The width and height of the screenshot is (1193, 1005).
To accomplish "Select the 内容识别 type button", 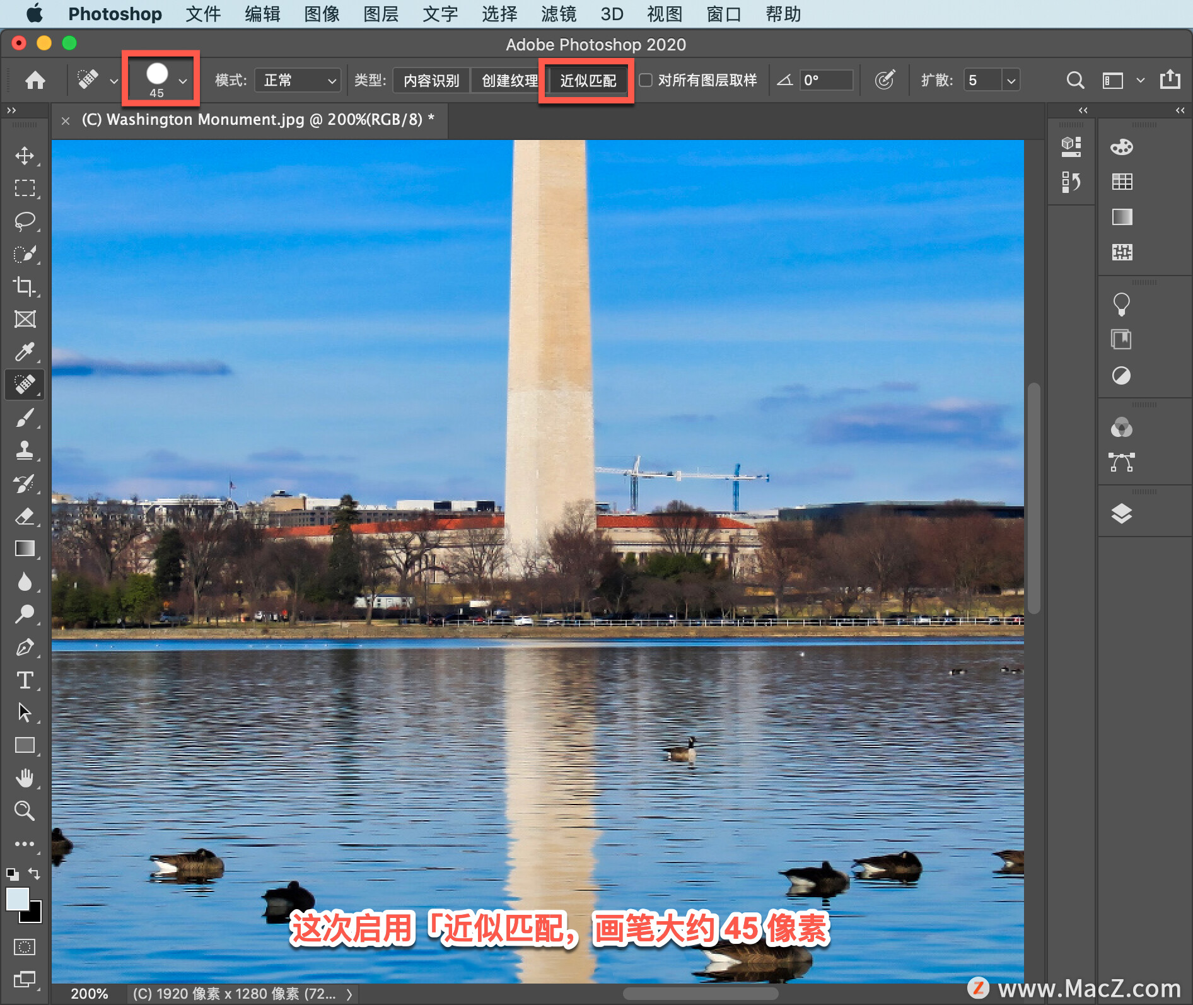I will (x=431, y=80).
